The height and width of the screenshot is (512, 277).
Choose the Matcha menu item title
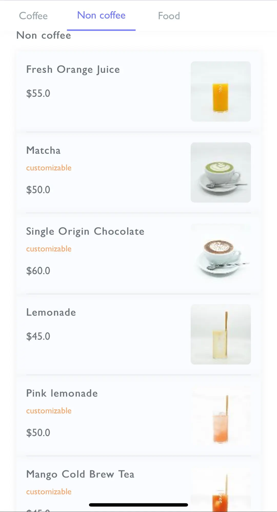tap(43, 151)
